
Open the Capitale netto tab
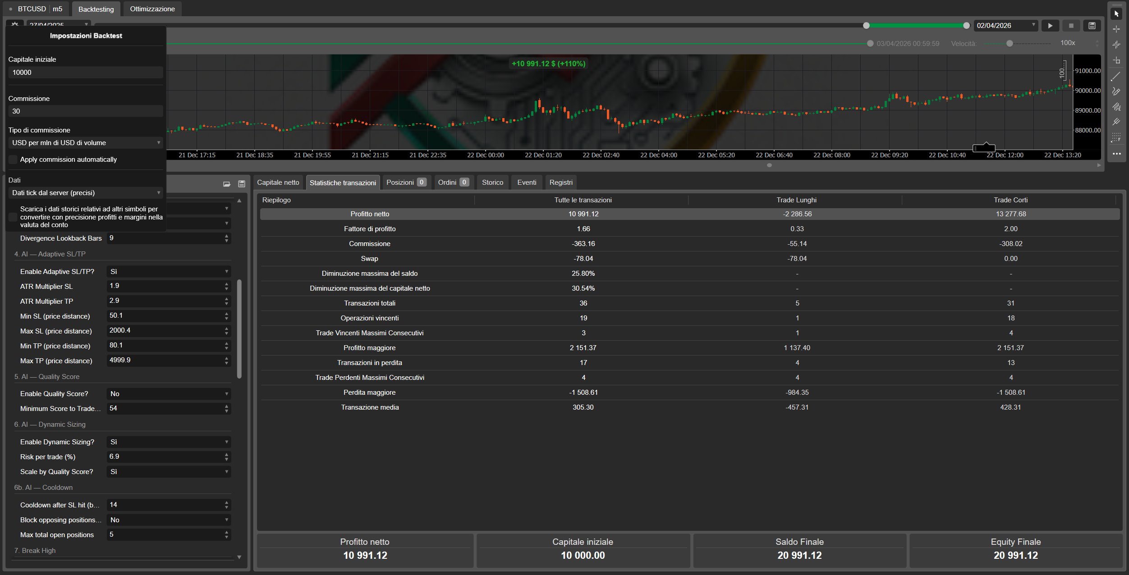[278, 183]
